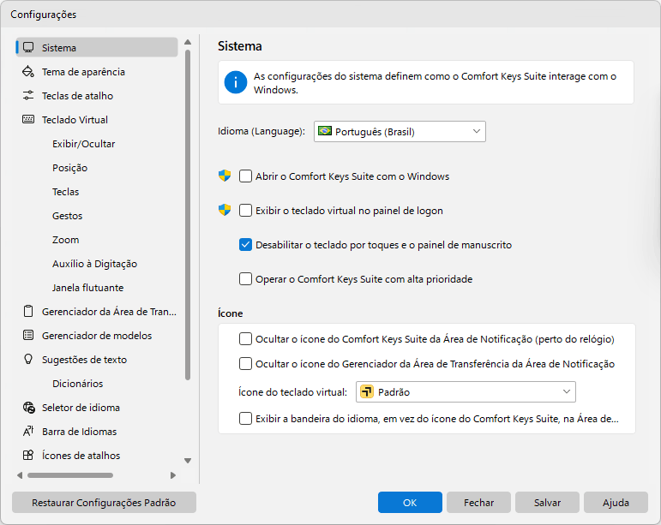Click the paint bucket icon for Tema de aparência
The width and height of the screenshot is (661, 525).
point(28,72)
